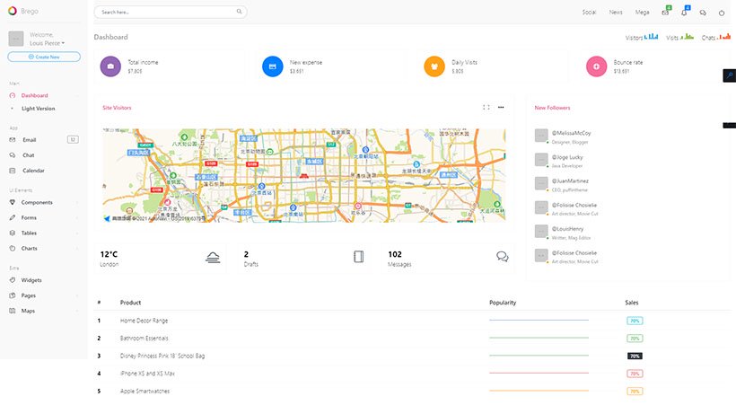Image resolution: width=736 pixels, height=405 pixels.
Task: Open the Mega menu in top navigation
Action: 642,13
